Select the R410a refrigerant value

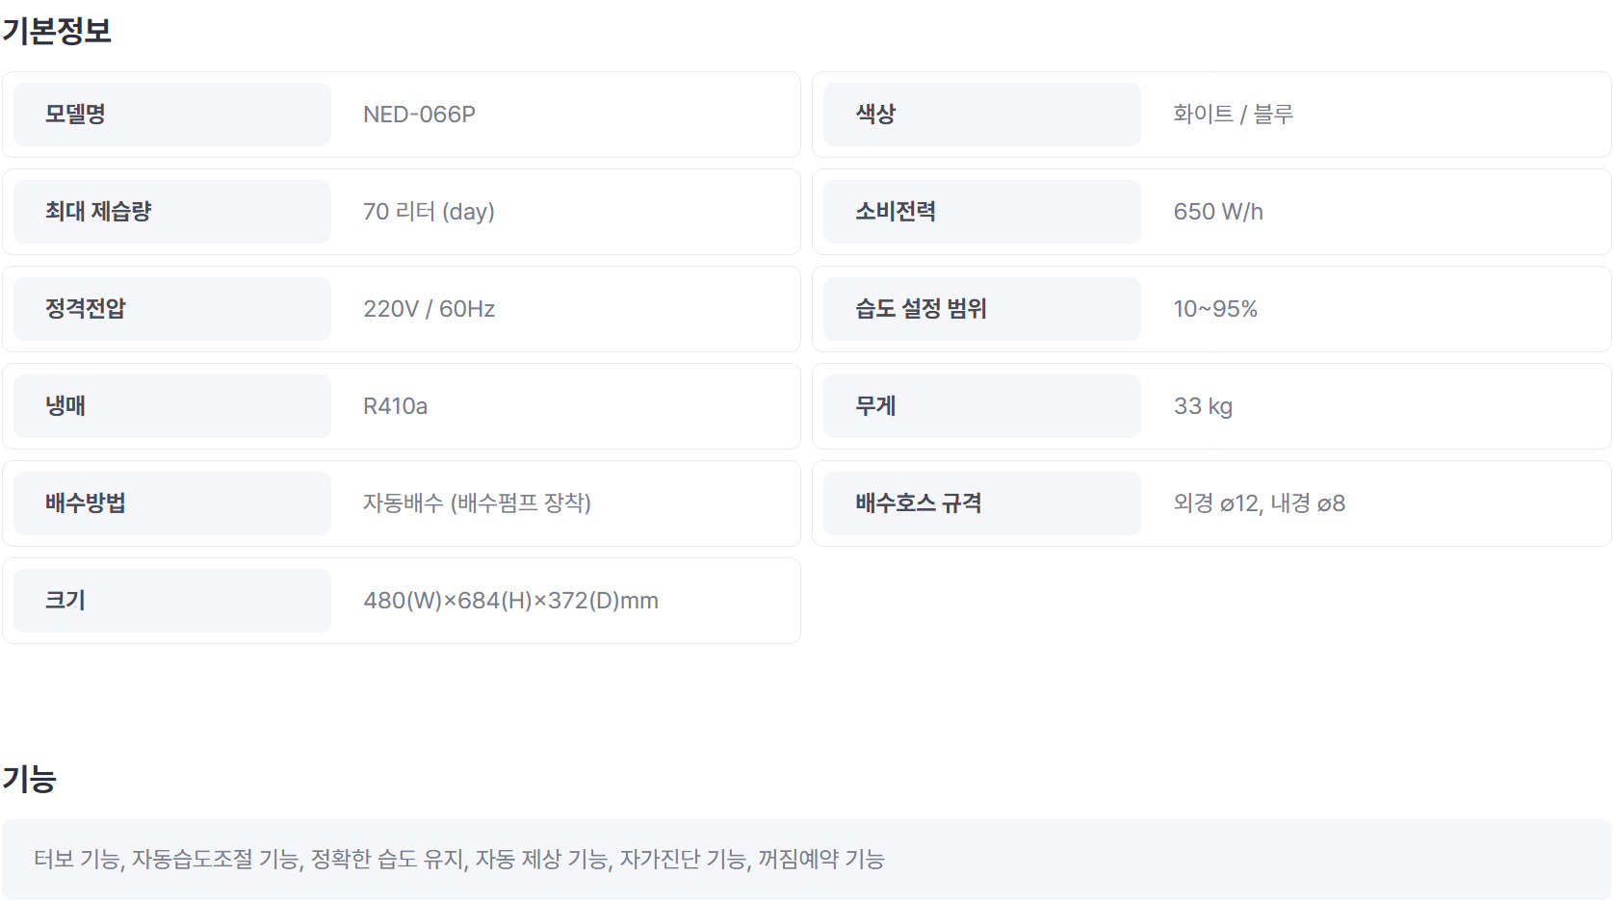(x=395, y=406)
